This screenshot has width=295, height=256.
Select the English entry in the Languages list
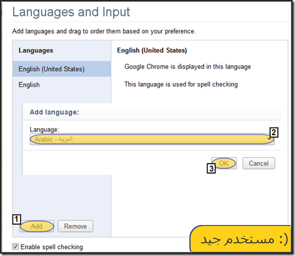click(62, 85)
